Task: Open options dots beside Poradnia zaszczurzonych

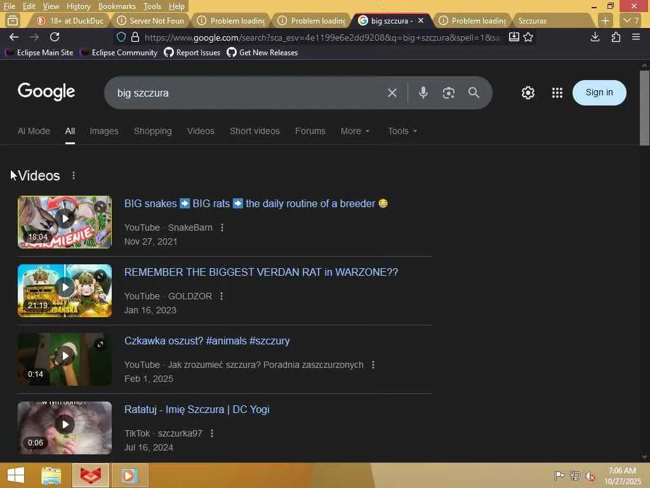Action: click(x=373, y=365)
